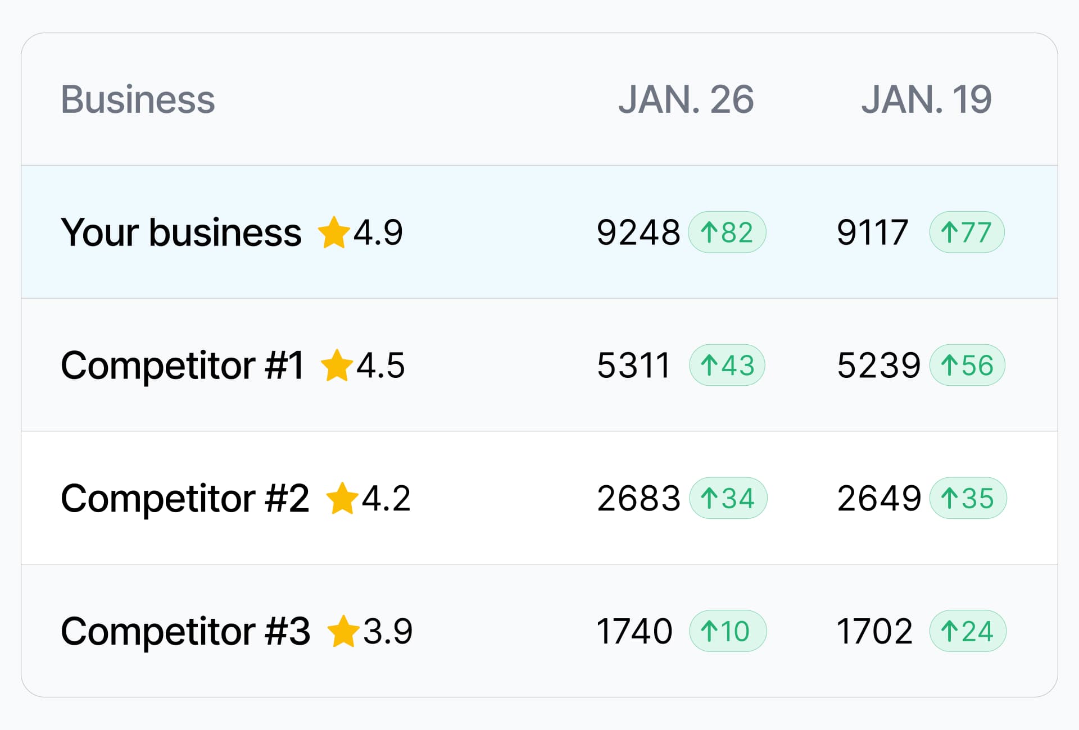Select the JAN. 19 column header
The image size is (1079, 730).
click(926, 99)
